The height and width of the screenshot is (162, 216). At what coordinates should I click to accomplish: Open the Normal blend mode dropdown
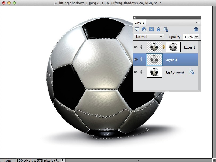coord(149,37)
